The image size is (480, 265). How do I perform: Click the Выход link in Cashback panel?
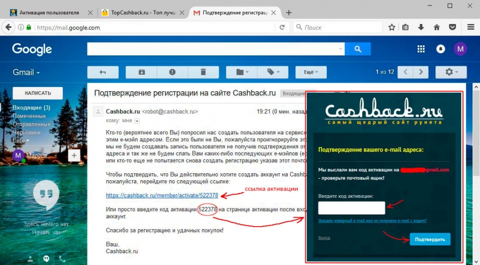(x=324, y=238)
